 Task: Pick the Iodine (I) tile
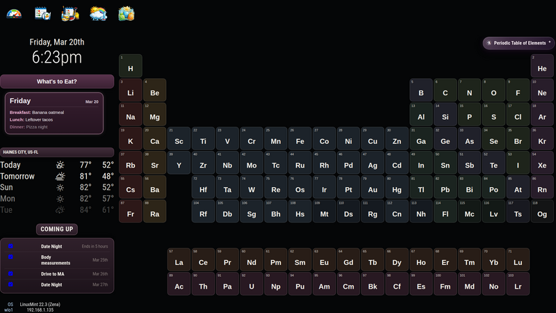click(518, 163)
